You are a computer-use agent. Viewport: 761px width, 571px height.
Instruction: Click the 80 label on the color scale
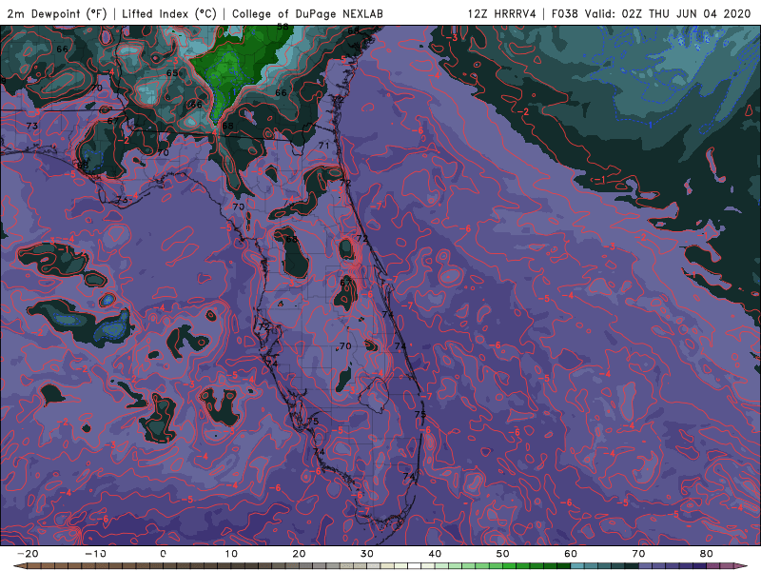707,554
